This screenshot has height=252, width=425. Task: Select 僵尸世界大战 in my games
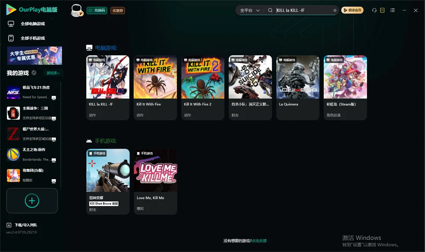click(32, 134)
